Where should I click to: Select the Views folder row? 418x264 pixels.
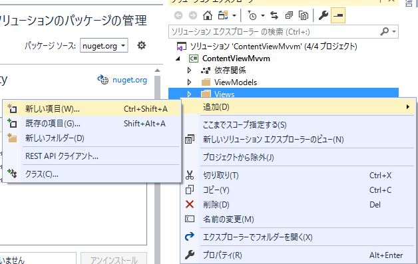coord(284,93)
